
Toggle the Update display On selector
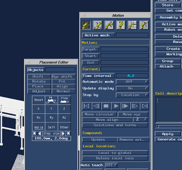point(132,88)
